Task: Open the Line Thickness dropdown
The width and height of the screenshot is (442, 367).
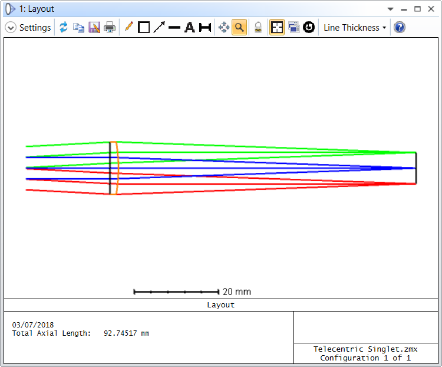Action: 355,28
